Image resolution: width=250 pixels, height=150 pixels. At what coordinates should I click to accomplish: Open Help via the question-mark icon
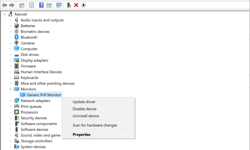click(x=41, y=5)
